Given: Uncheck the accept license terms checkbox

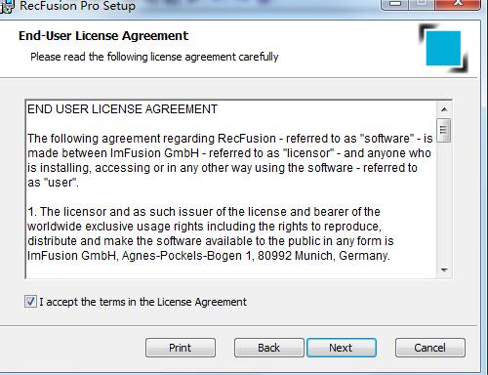Looking at the screenshot, I should (30, 302).
